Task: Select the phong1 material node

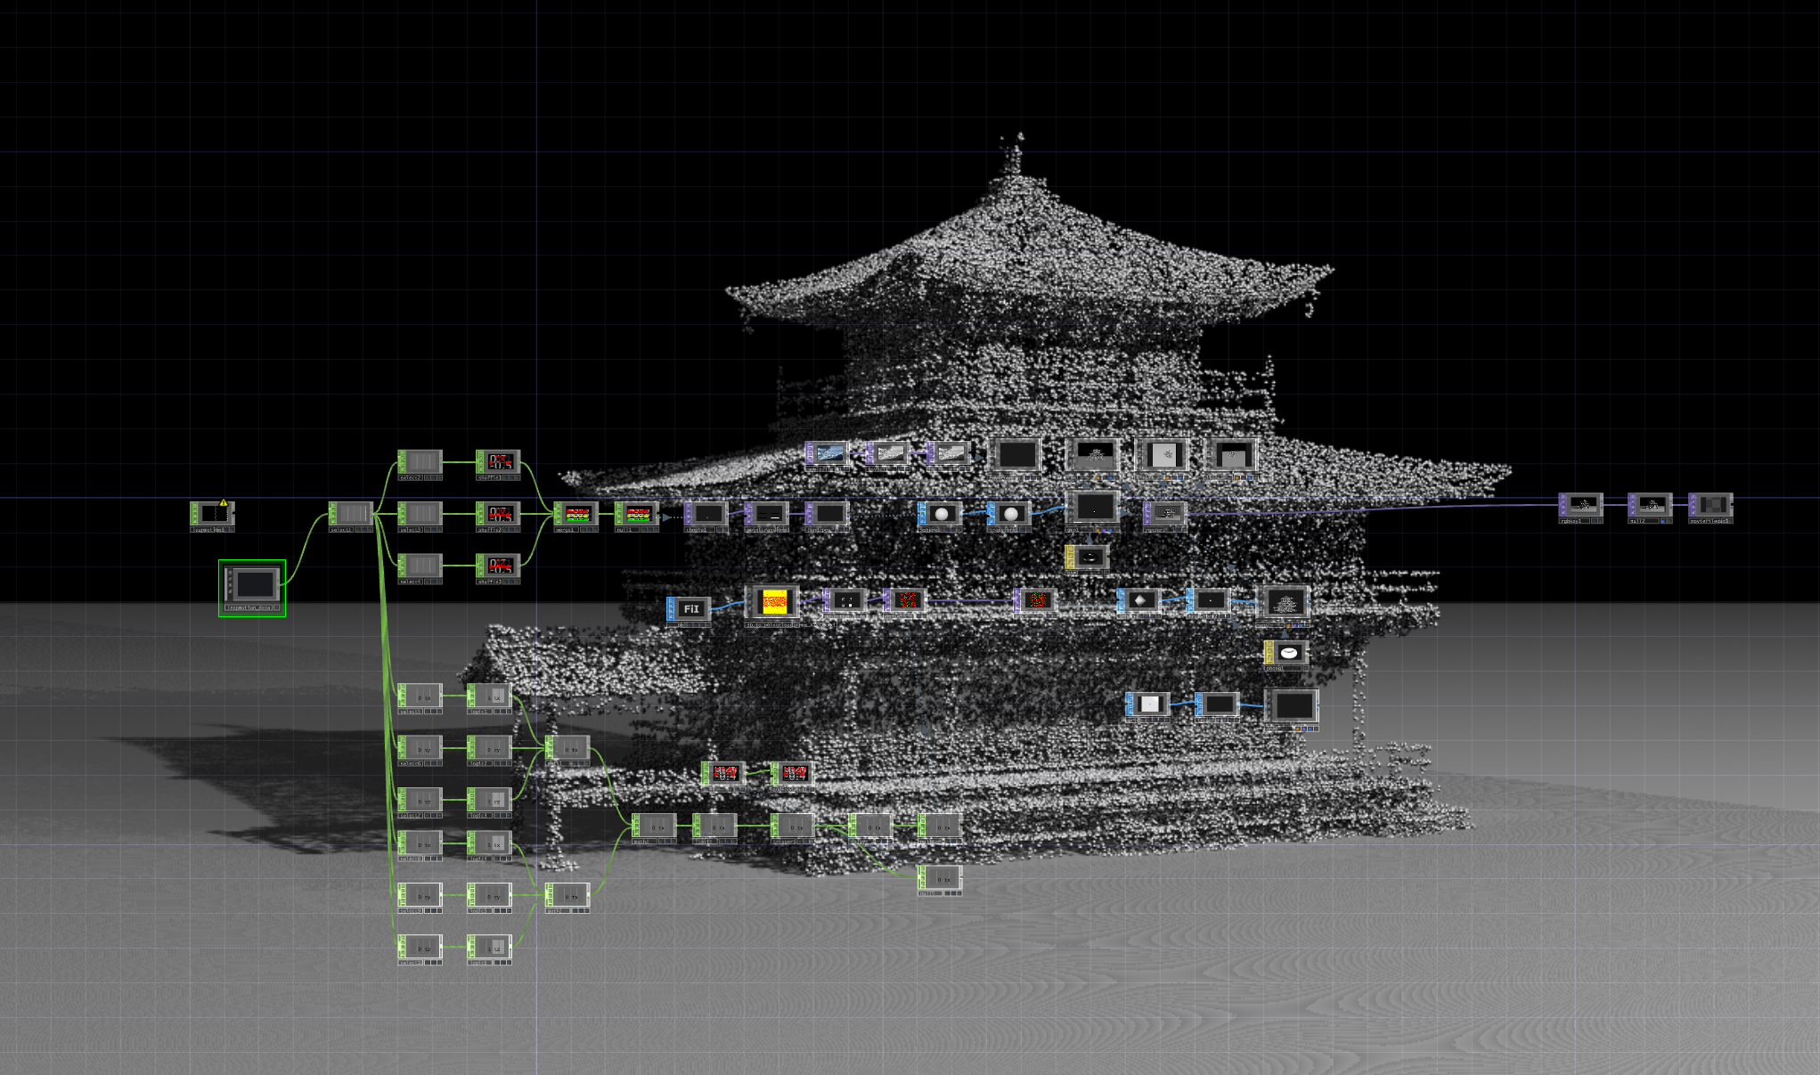Action: point(1287,653)
